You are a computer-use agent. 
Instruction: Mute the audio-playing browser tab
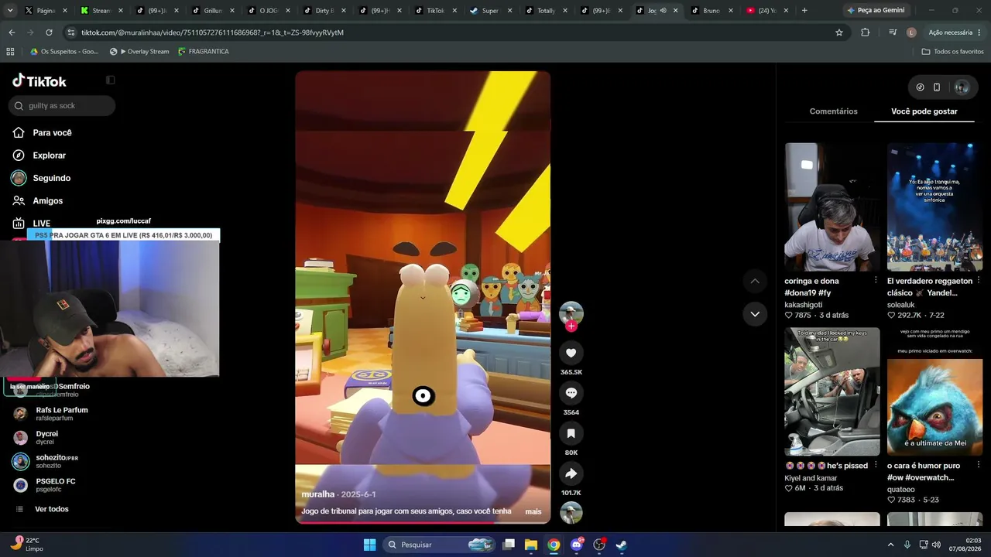click(x=662, y=11)
